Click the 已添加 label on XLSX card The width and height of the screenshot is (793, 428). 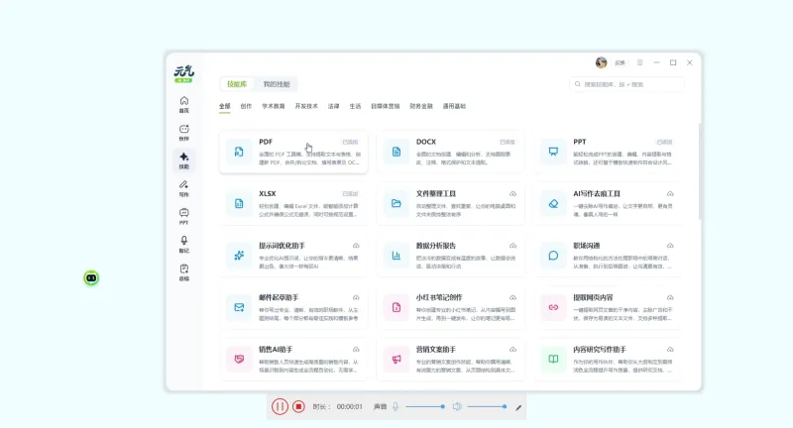click(x=350, y=194)
